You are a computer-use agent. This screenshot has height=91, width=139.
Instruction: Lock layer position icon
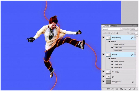tap(114, 33)
